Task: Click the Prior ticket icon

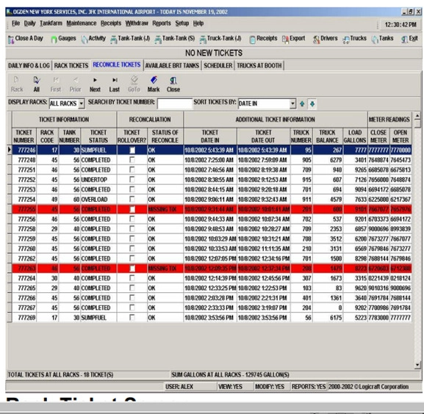Action: coord(75,84)
